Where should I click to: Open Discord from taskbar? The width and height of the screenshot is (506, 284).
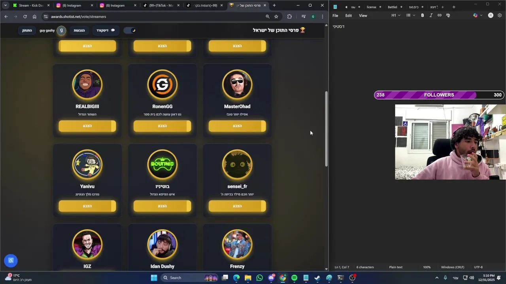click(271, 278)
